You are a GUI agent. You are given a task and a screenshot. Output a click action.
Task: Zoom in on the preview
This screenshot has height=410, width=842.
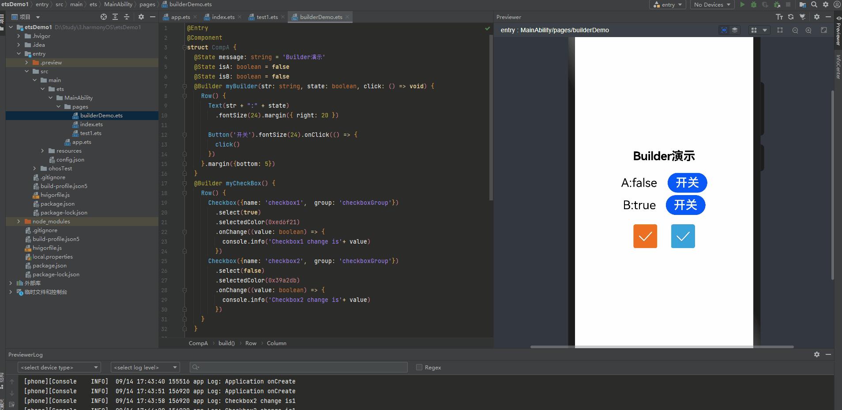(808, 30)
